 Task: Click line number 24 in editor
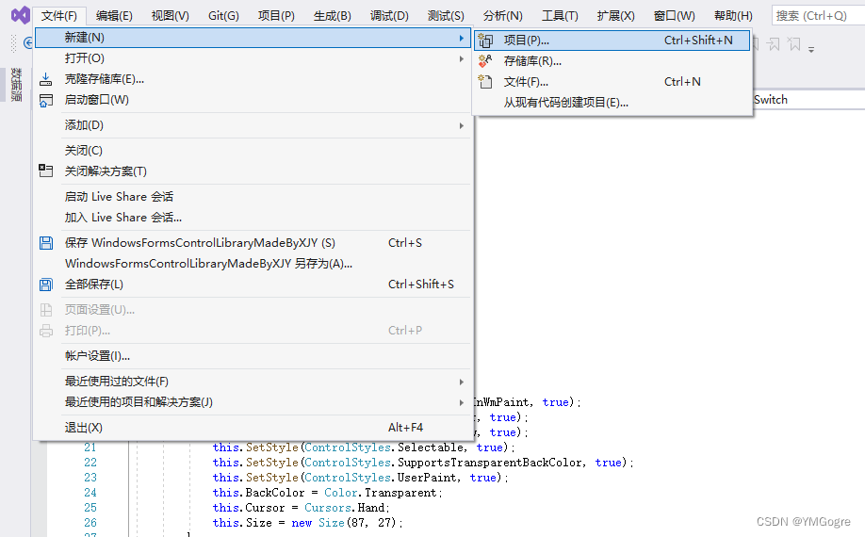[90, 493]
